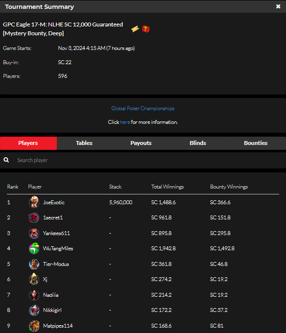Click bounty winnings SC 81
The image size is (286, 333).
point(217,326)
